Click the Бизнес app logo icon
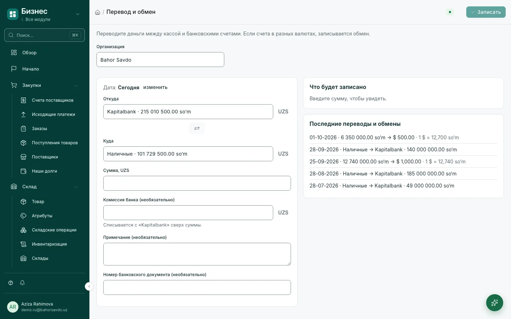 click(13, 14)
